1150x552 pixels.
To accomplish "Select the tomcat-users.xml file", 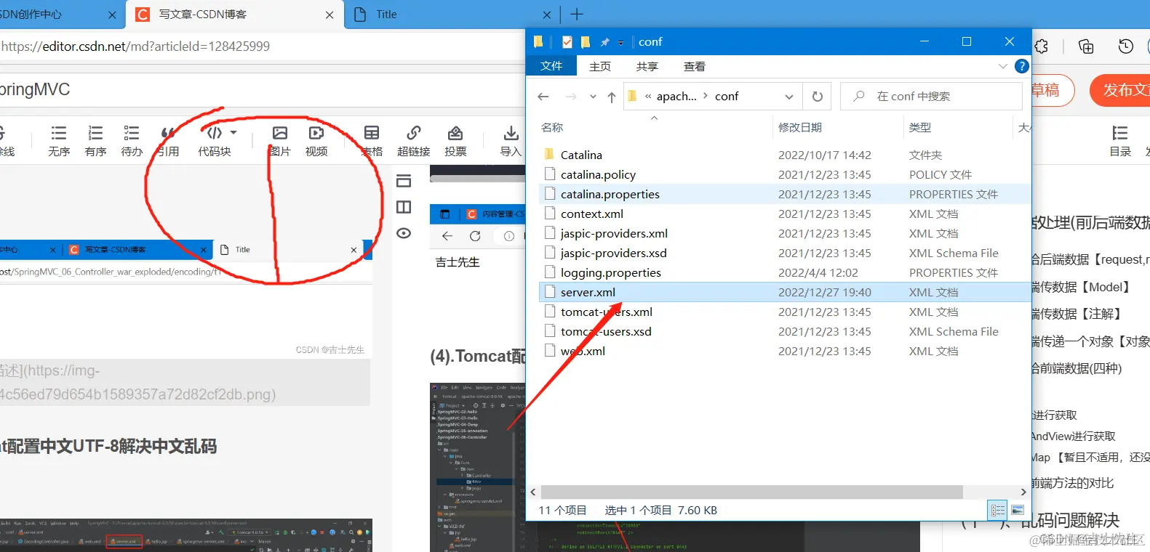I will click(607, 312).
